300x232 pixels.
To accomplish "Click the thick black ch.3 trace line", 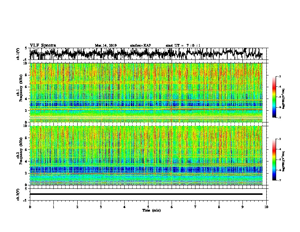I will (x=146, y=194).
